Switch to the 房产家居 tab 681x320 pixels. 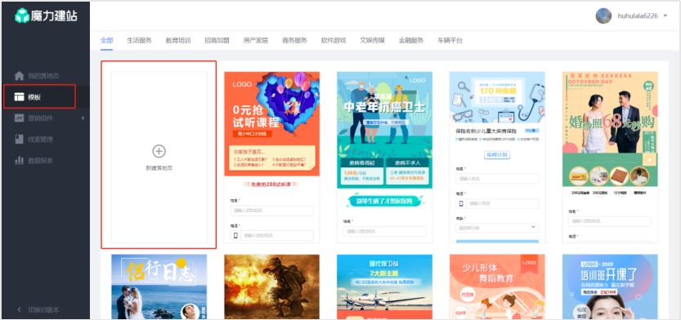[255, 40]
